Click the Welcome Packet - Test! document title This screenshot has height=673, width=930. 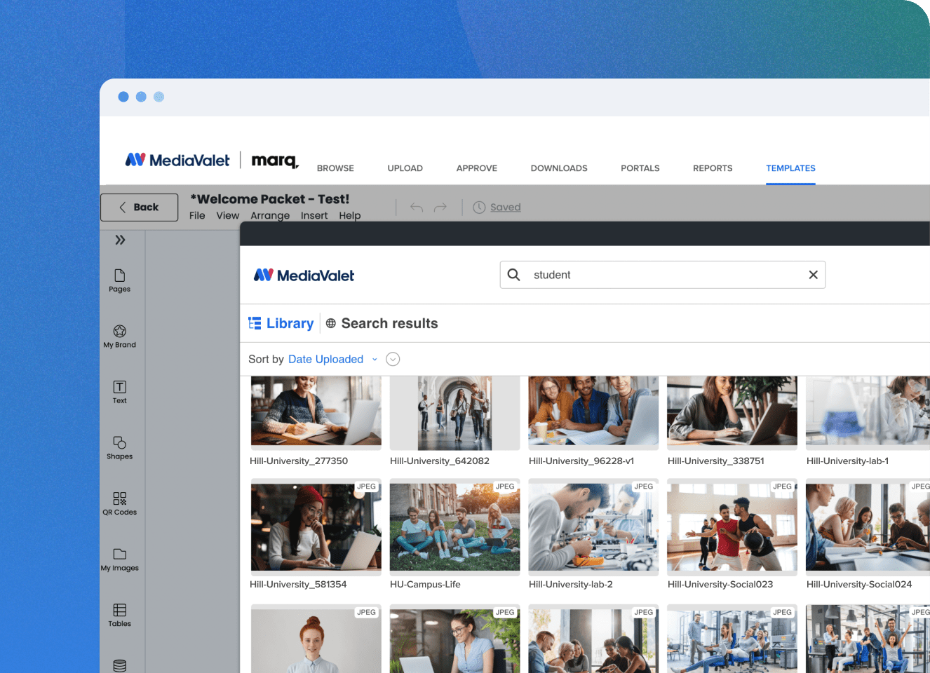click(270, 199)
